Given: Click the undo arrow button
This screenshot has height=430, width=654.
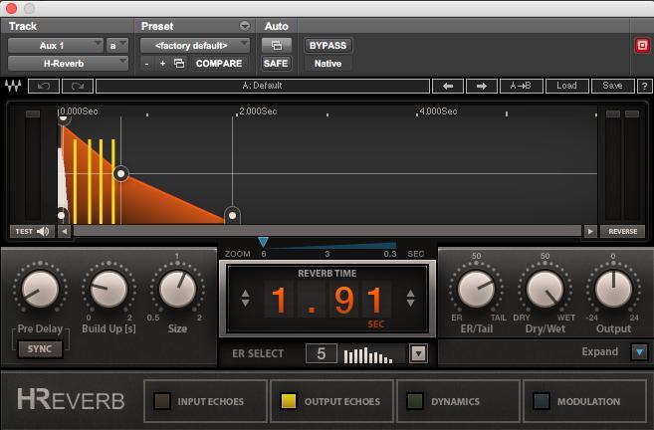Looking at the screenshot, I should click(44, 86).
